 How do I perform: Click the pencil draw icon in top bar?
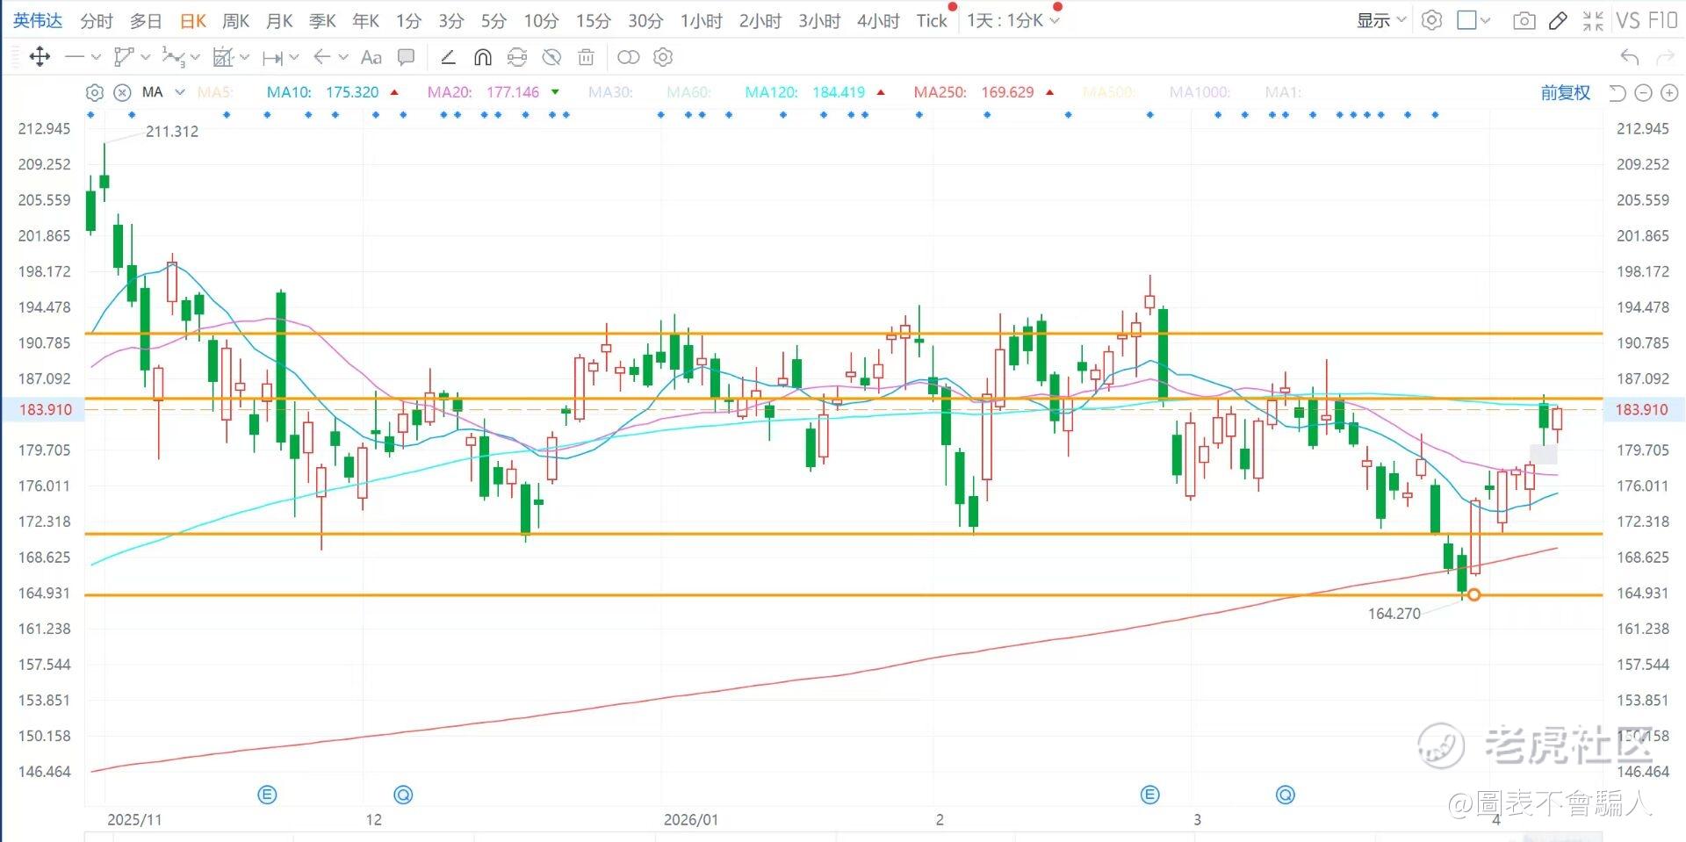1558,20
